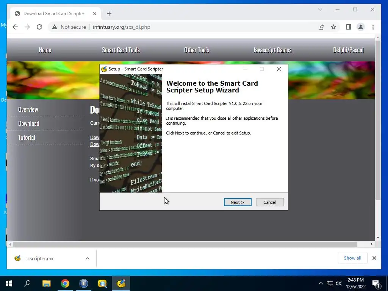Open the Chrome profile menu
This screenshot has height=291, width=388.
(x=361, y=27)
